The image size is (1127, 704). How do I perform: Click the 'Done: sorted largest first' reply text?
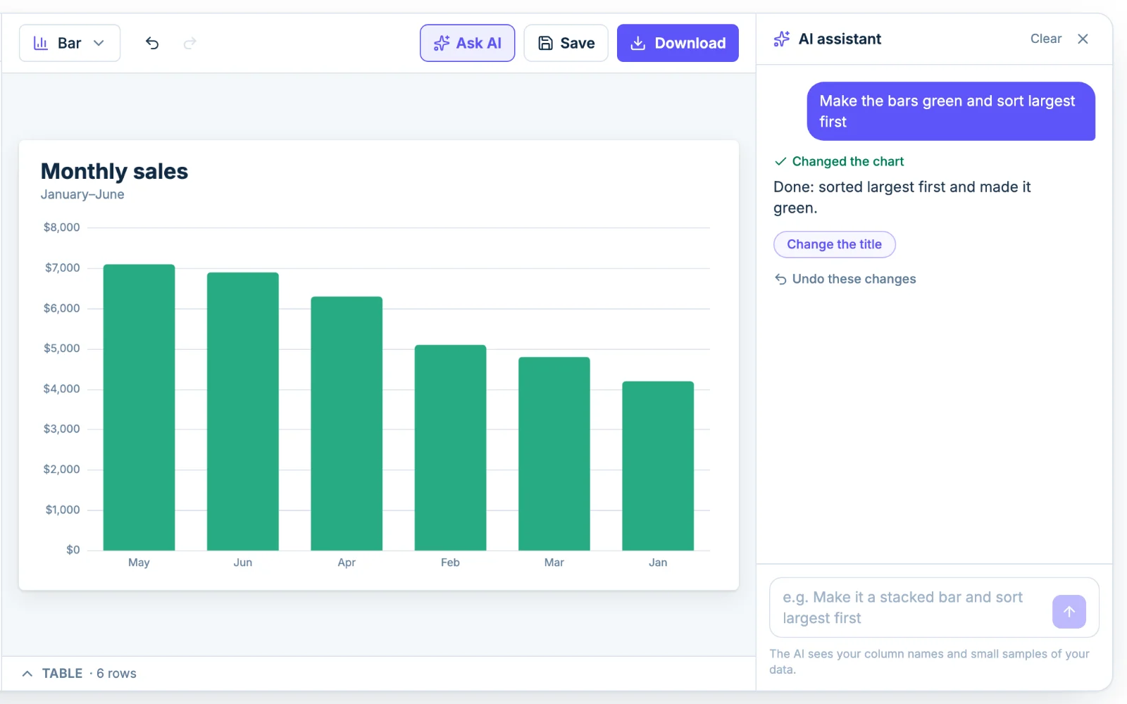(902, 197)
